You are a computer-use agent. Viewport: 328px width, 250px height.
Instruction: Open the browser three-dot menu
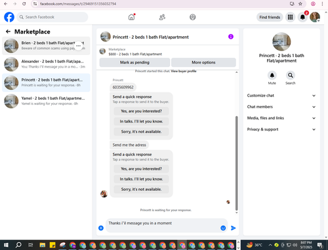[322, 4]
